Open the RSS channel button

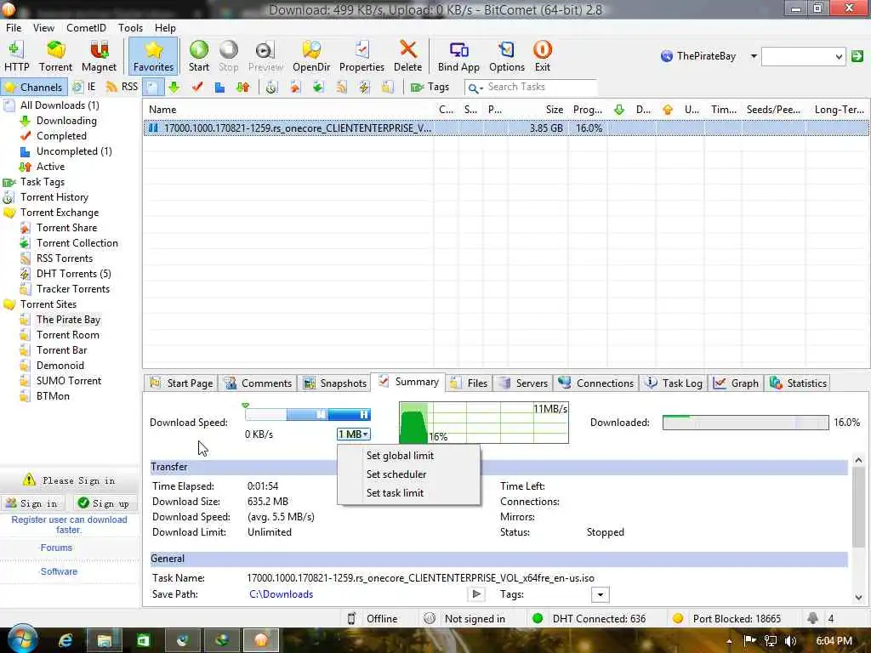(122, 88)
